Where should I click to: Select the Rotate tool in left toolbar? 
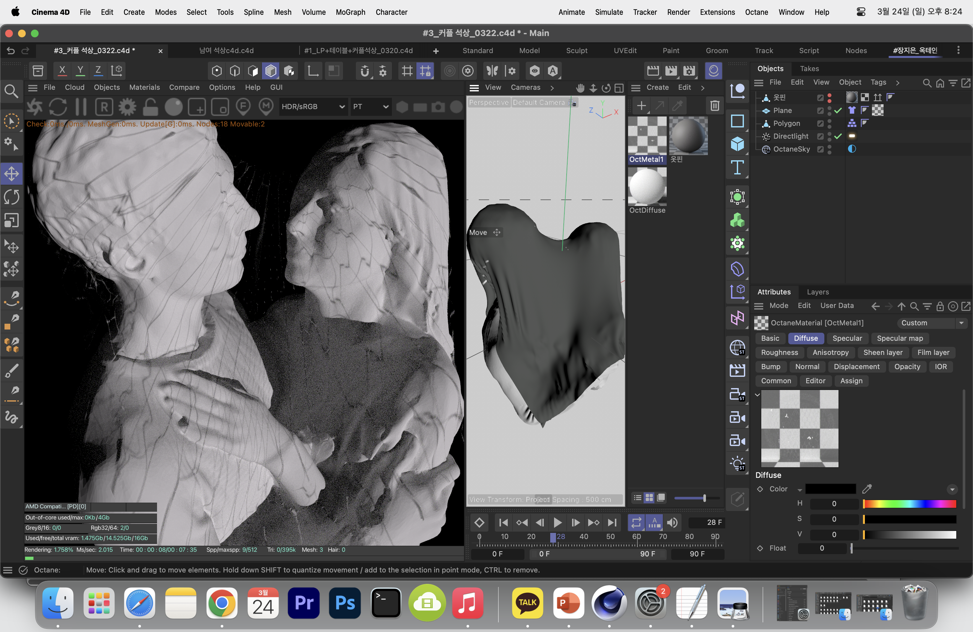pyautogui.click(x=12, y=197)
